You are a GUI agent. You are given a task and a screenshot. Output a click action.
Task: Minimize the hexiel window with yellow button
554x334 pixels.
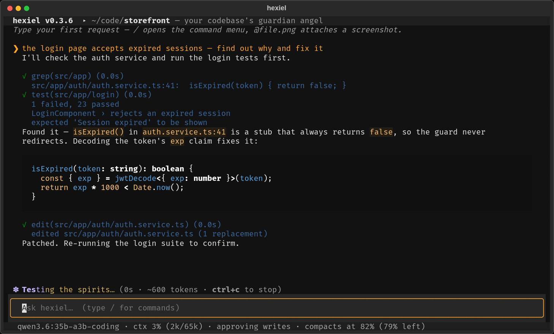tap(18, 8)
